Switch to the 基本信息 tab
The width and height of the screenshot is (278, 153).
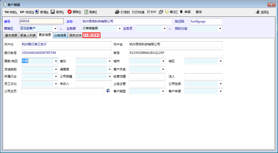pos(11,35)
